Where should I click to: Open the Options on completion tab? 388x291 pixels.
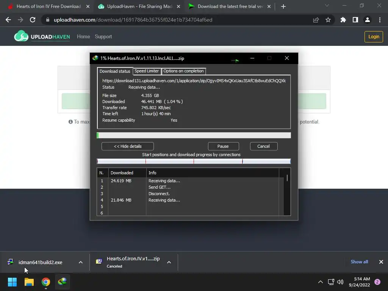pyautogui.click(x=183, y=71)
